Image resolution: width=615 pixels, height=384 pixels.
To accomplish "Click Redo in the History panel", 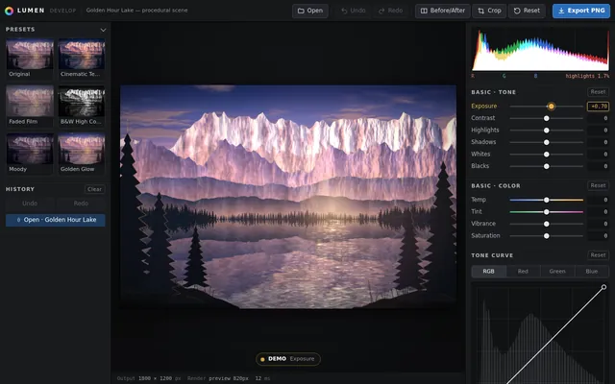I will [81, 204].
